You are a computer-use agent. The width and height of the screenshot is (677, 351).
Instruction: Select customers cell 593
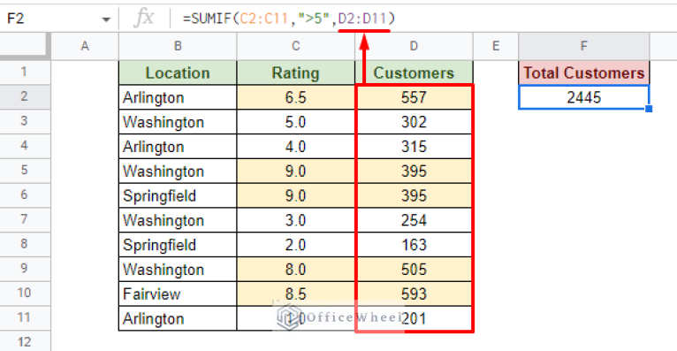pyautogui.click(x=414, y=294)
